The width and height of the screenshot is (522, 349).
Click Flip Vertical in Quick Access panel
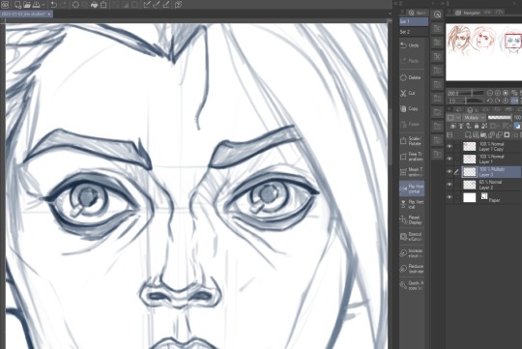coord(412,204)
